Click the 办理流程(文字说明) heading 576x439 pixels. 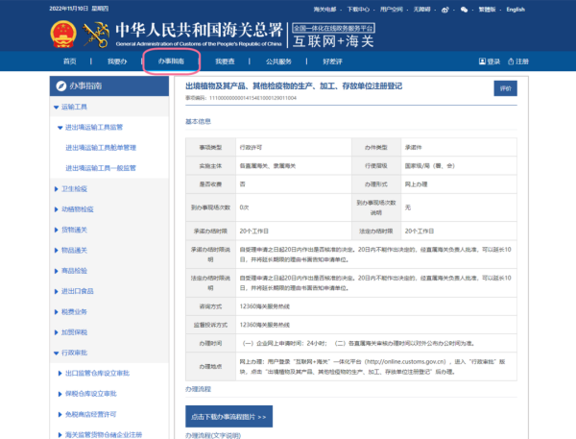point(213,435)
